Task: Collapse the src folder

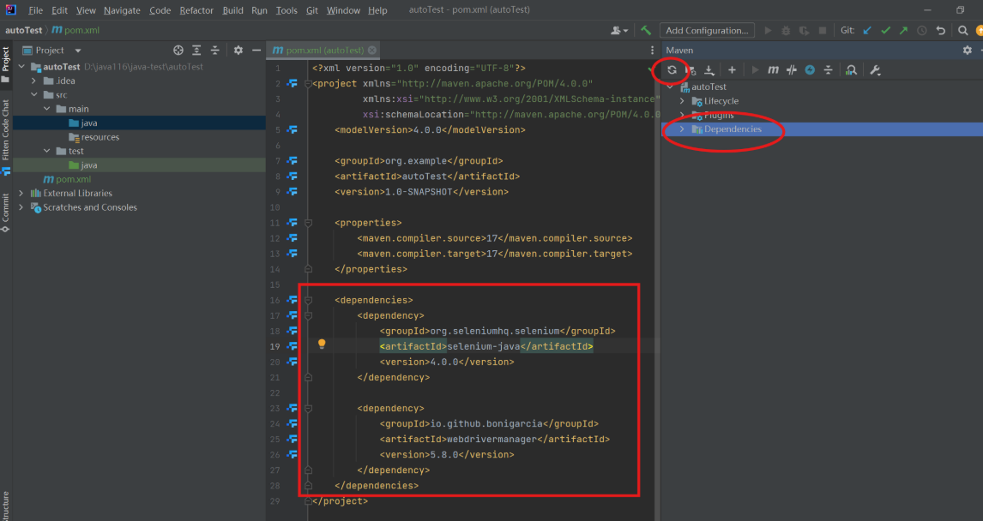Action: (34, 94)
